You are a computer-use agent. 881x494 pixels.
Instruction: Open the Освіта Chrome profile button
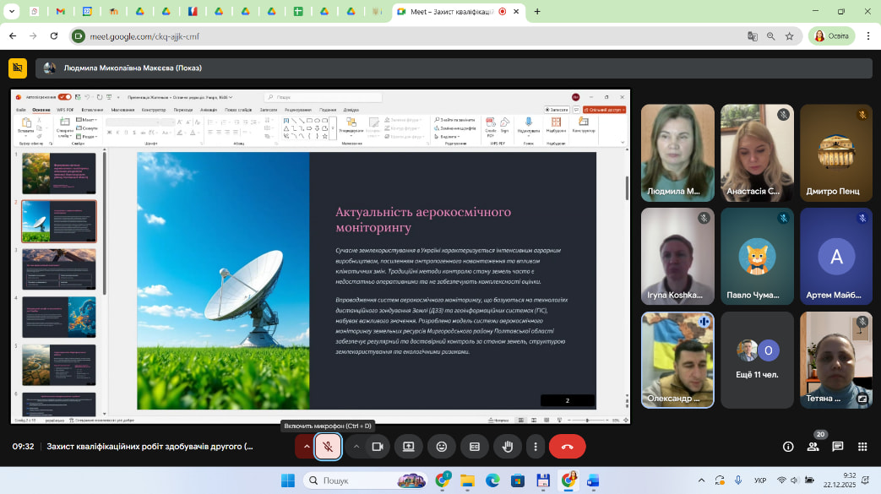click(x=832, y=36)
